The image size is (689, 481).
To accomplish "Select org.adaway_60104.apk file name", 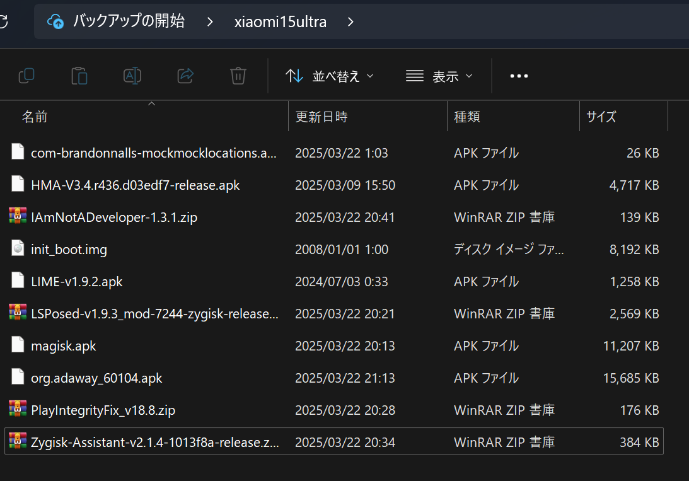I will (96, 378).
